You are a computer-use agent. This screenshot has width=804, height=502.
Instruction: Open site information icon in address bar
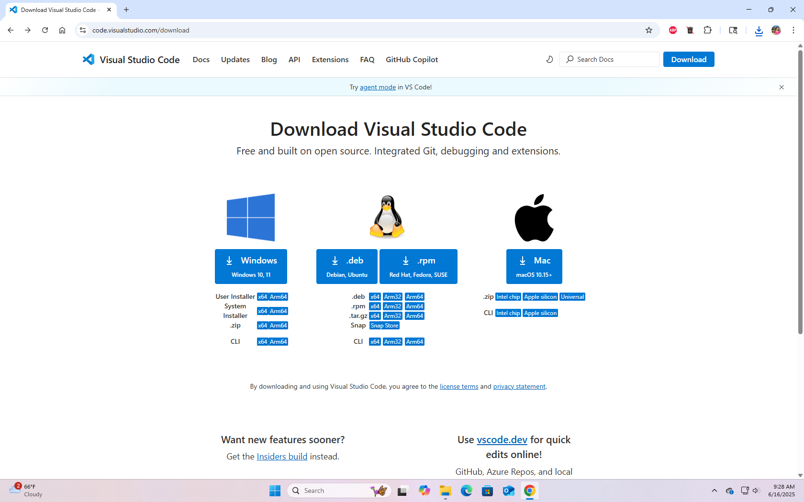point(83,30)
